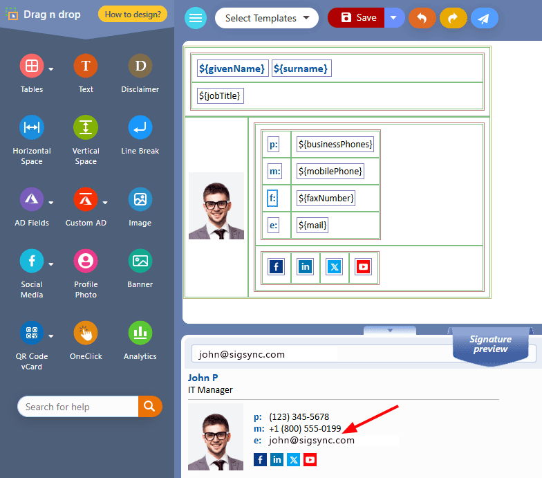Image resolution: width=542 pixels, height=478 pixels.
Task: Click mobile +1 (800) 555-0199 in preview
Action: 306,429
